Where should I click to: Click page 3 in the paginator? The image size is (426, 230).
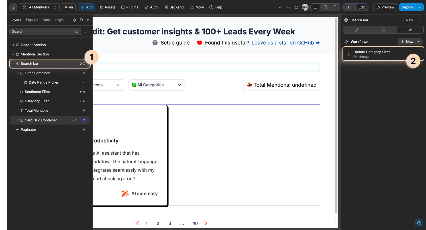click(x=170, y=223)
